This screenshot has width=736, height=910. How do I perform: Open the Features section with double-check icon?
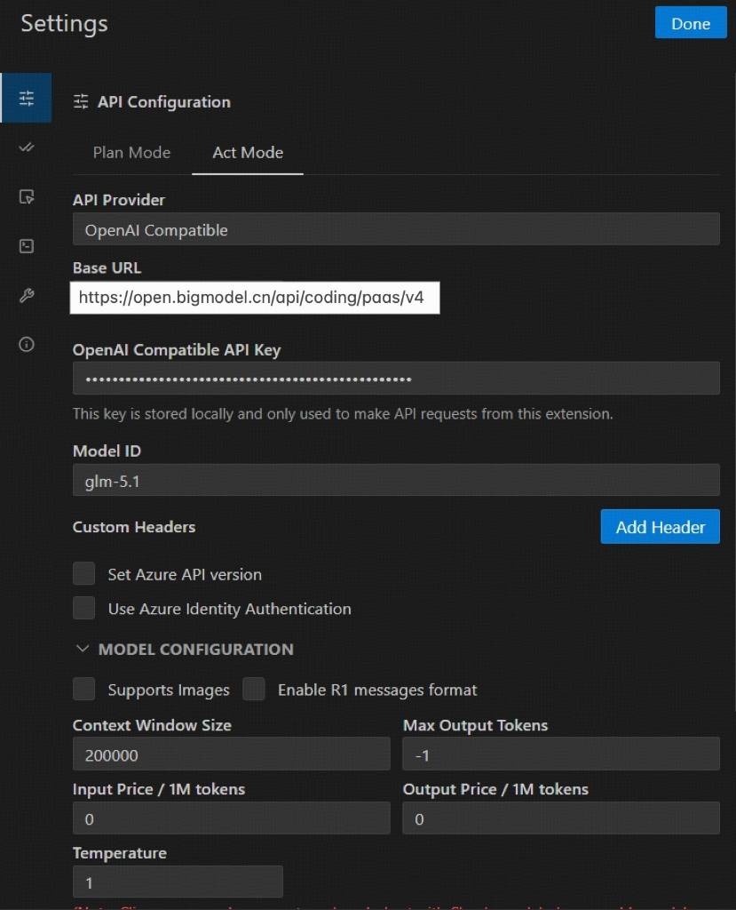(x=26, y=148)
